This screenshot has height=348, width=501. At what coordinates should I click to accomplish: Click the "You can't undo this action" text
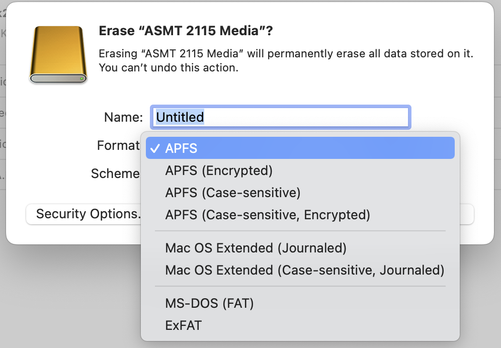pos(168,67)
